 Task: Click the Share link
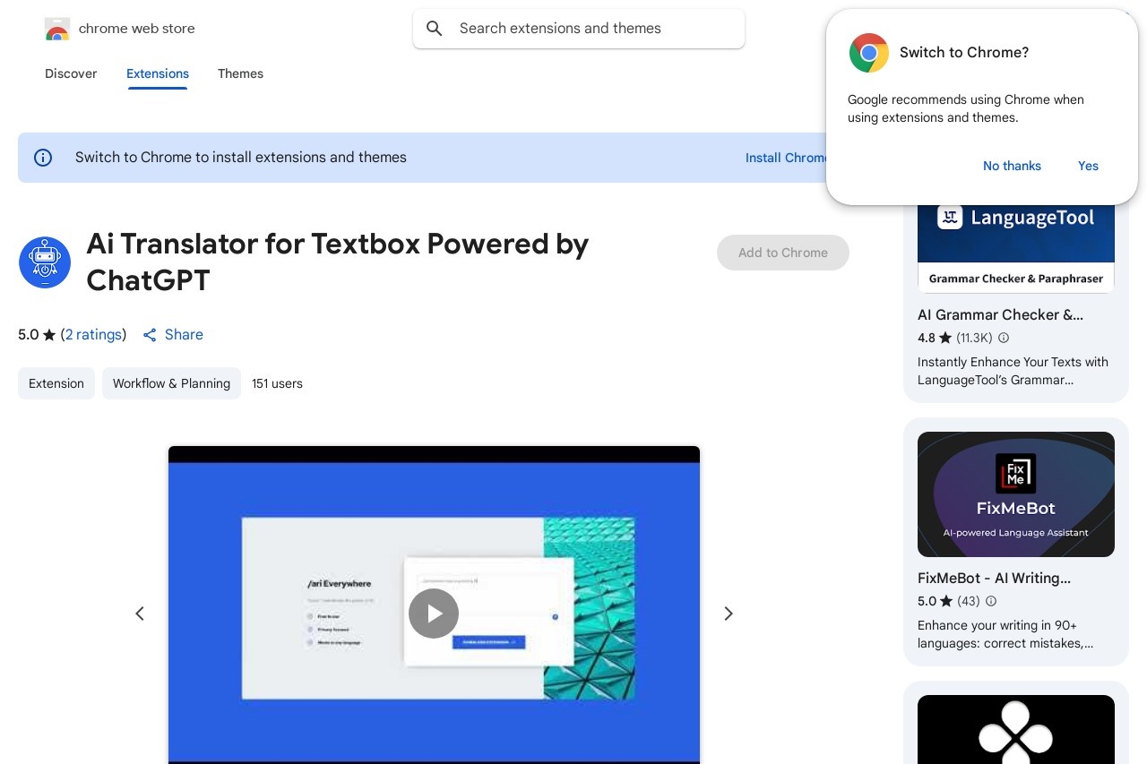coord(184,335)
